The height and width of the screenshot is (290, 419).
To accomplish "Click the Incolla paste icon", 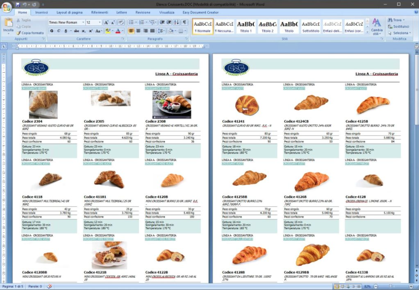I will pos(8,24).
